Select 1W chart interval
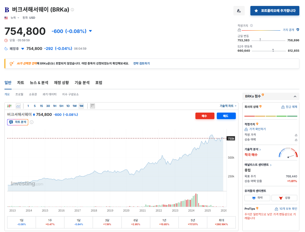The height and width of the screenshot is (232, 305). [75, 106]
